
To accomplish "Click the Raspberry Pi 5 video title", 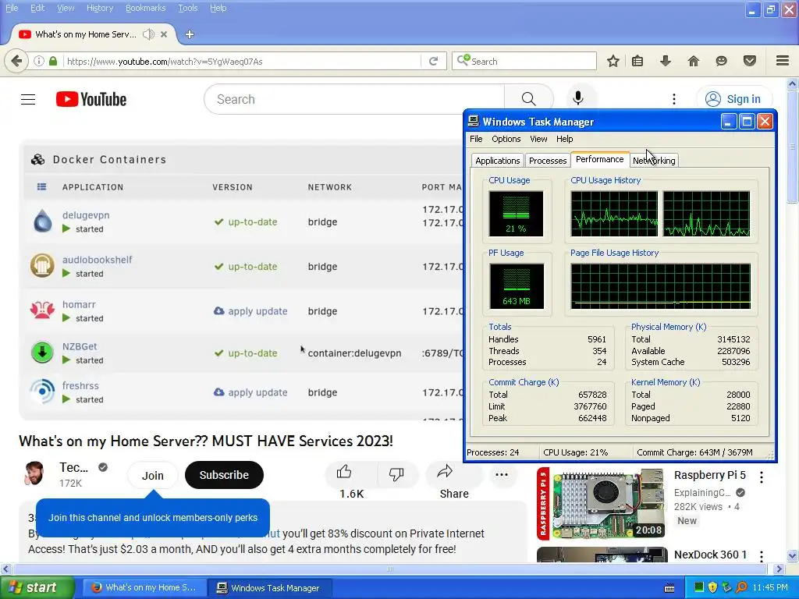I will pyautogui.click(x=709, y=475).
